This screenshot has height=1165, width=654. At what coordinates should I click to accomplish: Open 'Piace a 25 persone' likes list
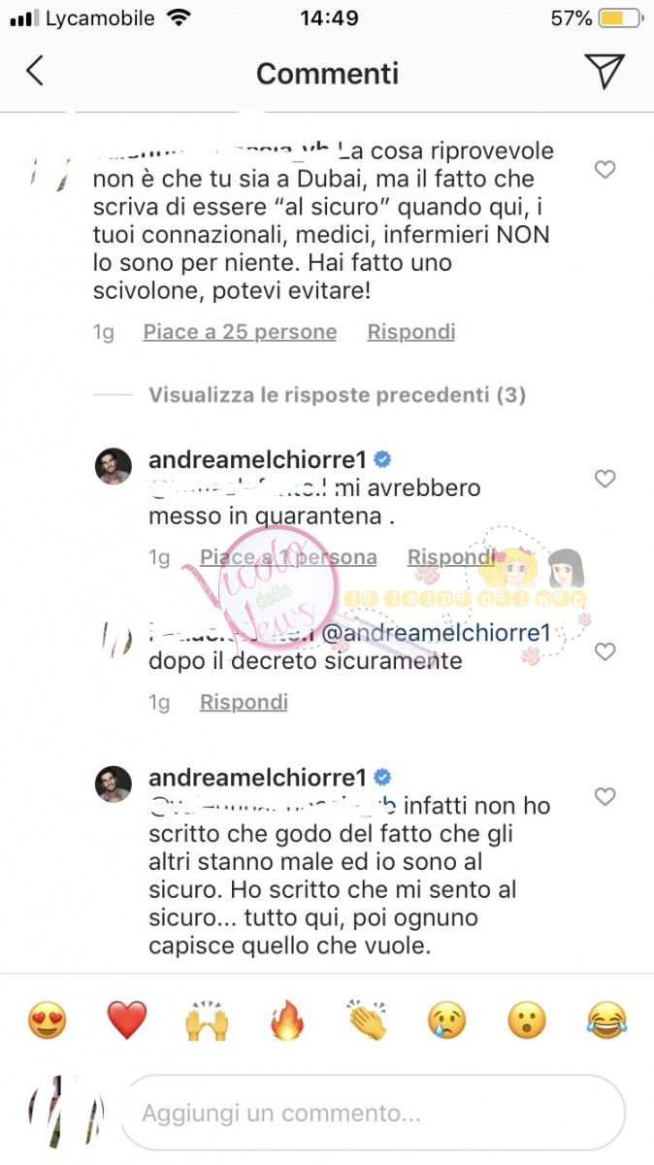click(240, 332)
